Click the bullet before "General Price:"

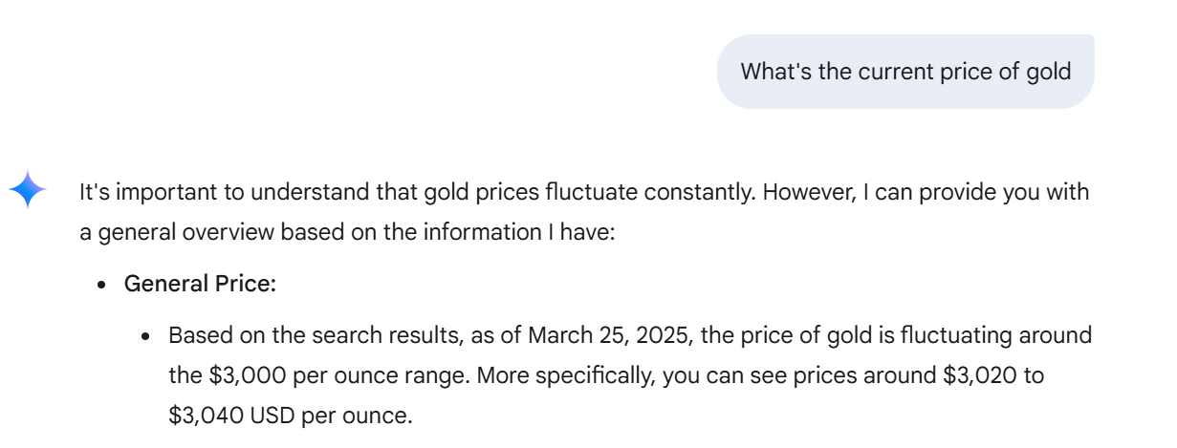pyautogui.click(x=101, y=285)
